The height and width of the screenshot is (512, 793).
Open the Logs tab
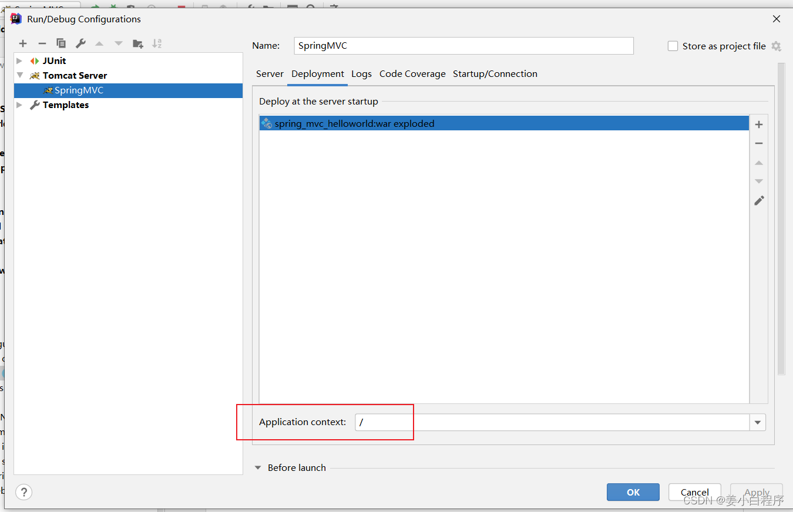click(361, 74)
